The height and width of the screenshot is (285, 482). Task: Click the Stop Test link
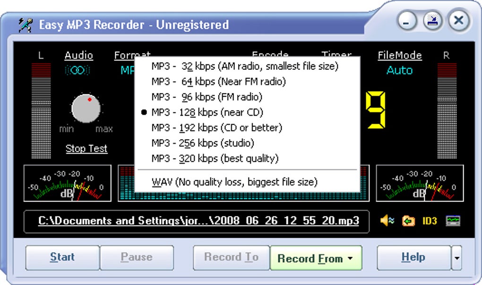coord(86,149)
